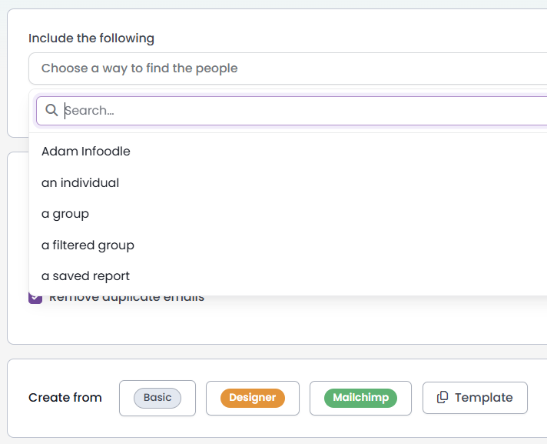The image size is (547, 444).
Task: Create email from Designer editor
Action: click(253, 398)
